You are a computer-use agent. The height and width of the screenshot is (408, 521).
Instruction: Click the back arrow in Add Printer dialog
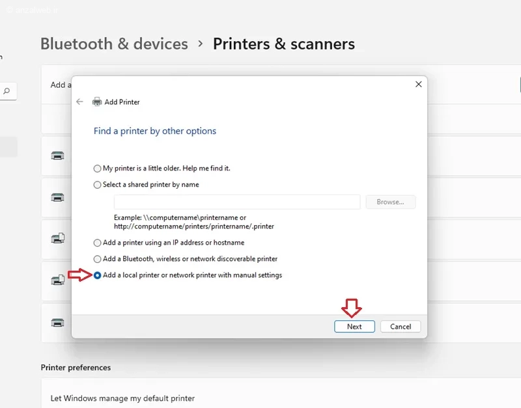[79, 102]
